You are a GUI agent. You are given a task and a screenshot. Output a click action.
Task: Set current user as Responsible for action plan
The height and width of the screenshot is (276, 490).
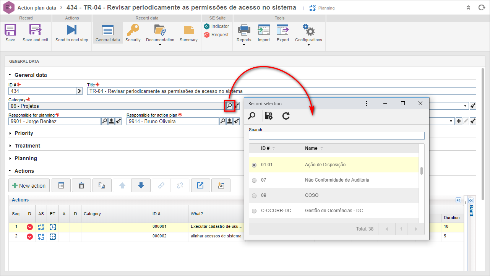click(x=229, y=121)
